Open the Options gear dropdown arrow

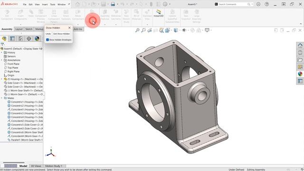(170, 4)
